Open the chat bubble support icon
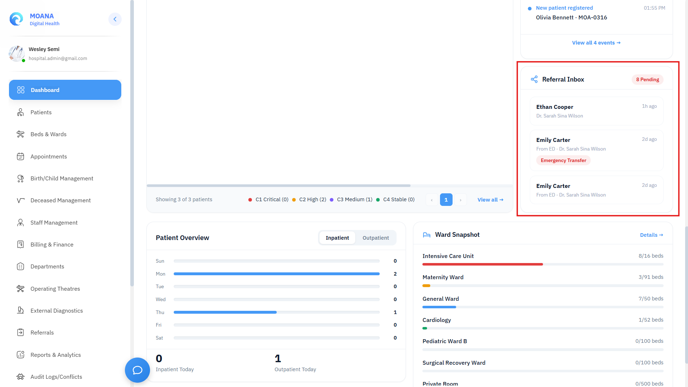 [137, 370]
